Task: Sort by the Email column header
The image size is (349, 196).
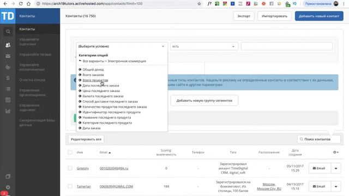Action: point(105,152)
